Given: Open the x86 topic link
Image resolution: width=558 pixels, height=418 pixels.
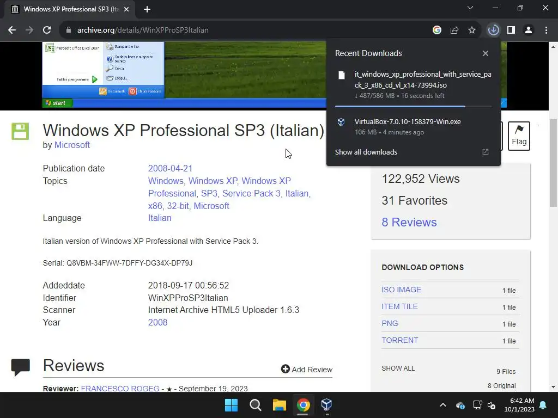Looking at the screenshot, I should click(x=155, y=206).
